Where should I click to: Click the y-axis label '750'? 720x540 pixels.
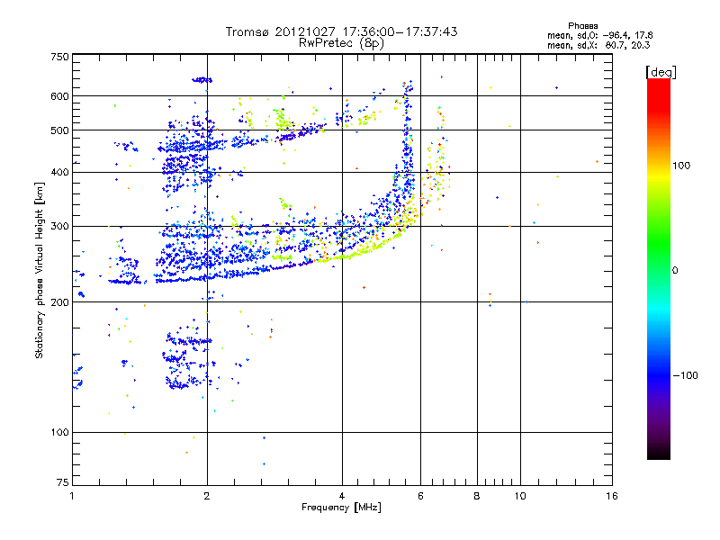[59, 57]
